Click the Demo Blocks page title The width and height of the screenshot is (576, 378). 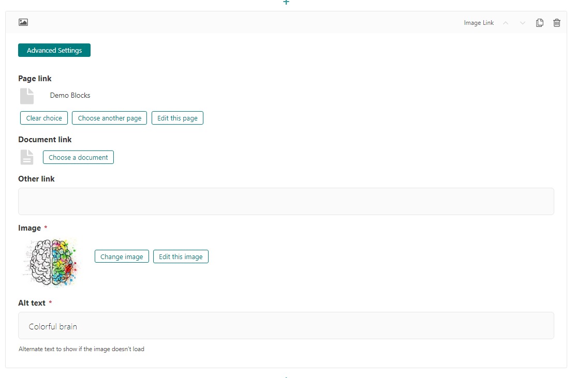(x=70, y=96)
